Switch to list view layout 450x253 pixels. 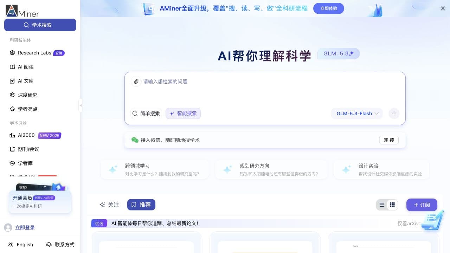click(382, 205)
